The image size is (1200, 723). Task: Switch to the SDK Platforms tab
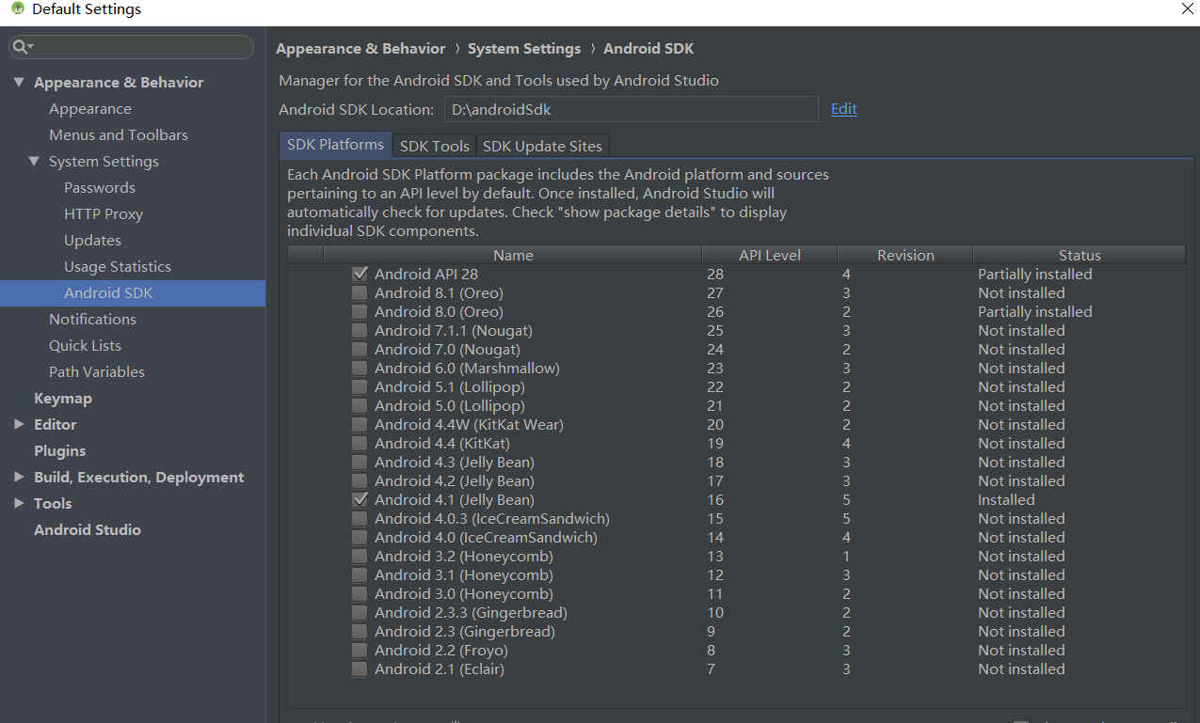(x=336, y=145)
